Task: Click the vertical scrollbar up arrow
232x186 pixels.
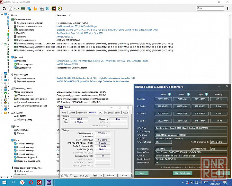Action: [x=230, y=15]
